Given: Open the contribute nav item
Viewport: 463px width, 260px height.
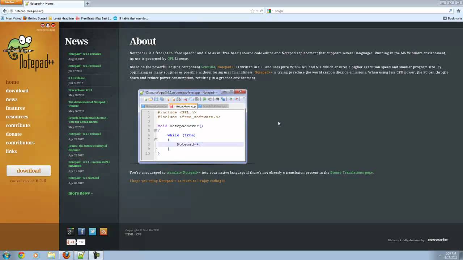Looking at the screenshot, I should pos(18,125).
